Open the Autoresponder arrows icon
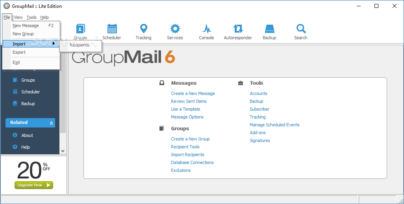Screen dimensions: 404x204 238,29
